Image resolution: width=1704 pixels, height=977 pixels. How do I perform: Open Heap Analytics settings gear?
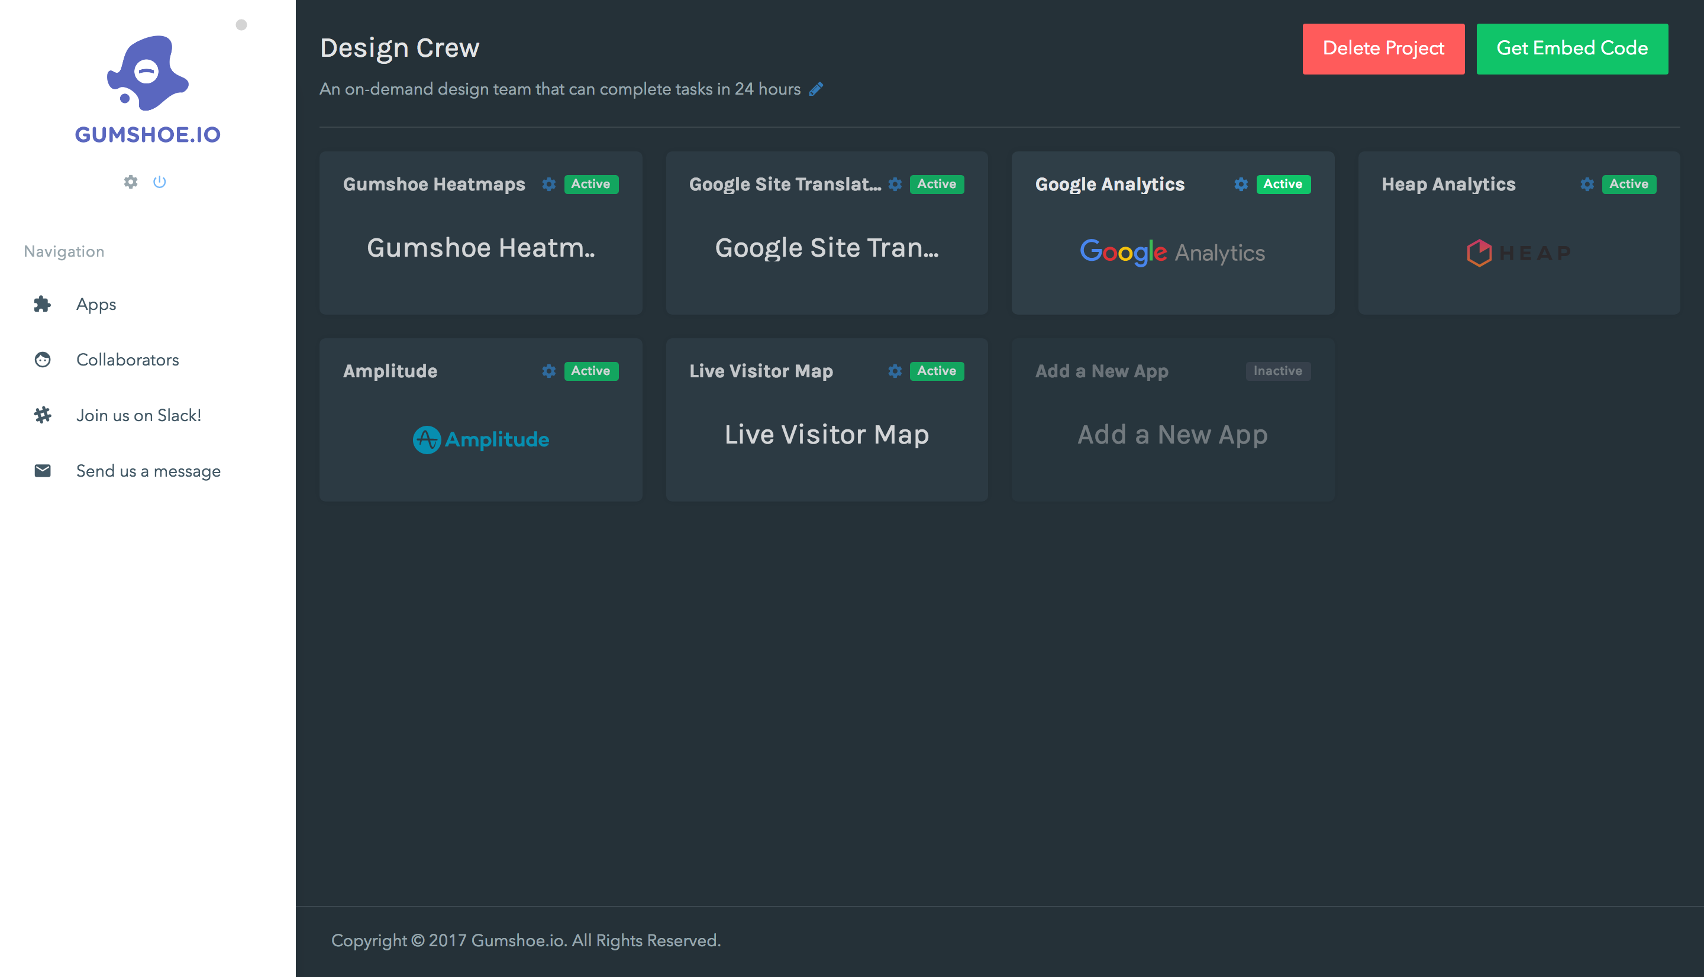click(1586, 185)
